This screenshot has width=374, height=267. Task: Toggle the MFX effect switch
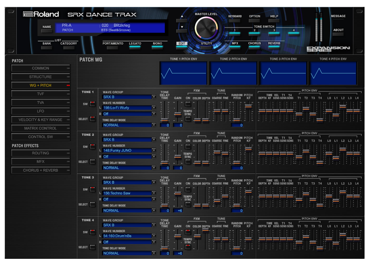(x=235, y=47)
